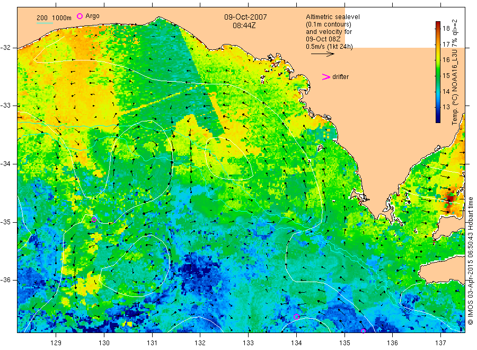The height and width of the screenshot is (350, 477).
Task: Click latitude axis label -32
Action: tap(5, 48)
